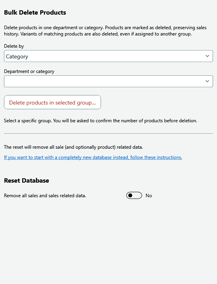Click the 'No' label beside the toggle
Viewport: 217px width, 284px height.
(x=149, y=196)
